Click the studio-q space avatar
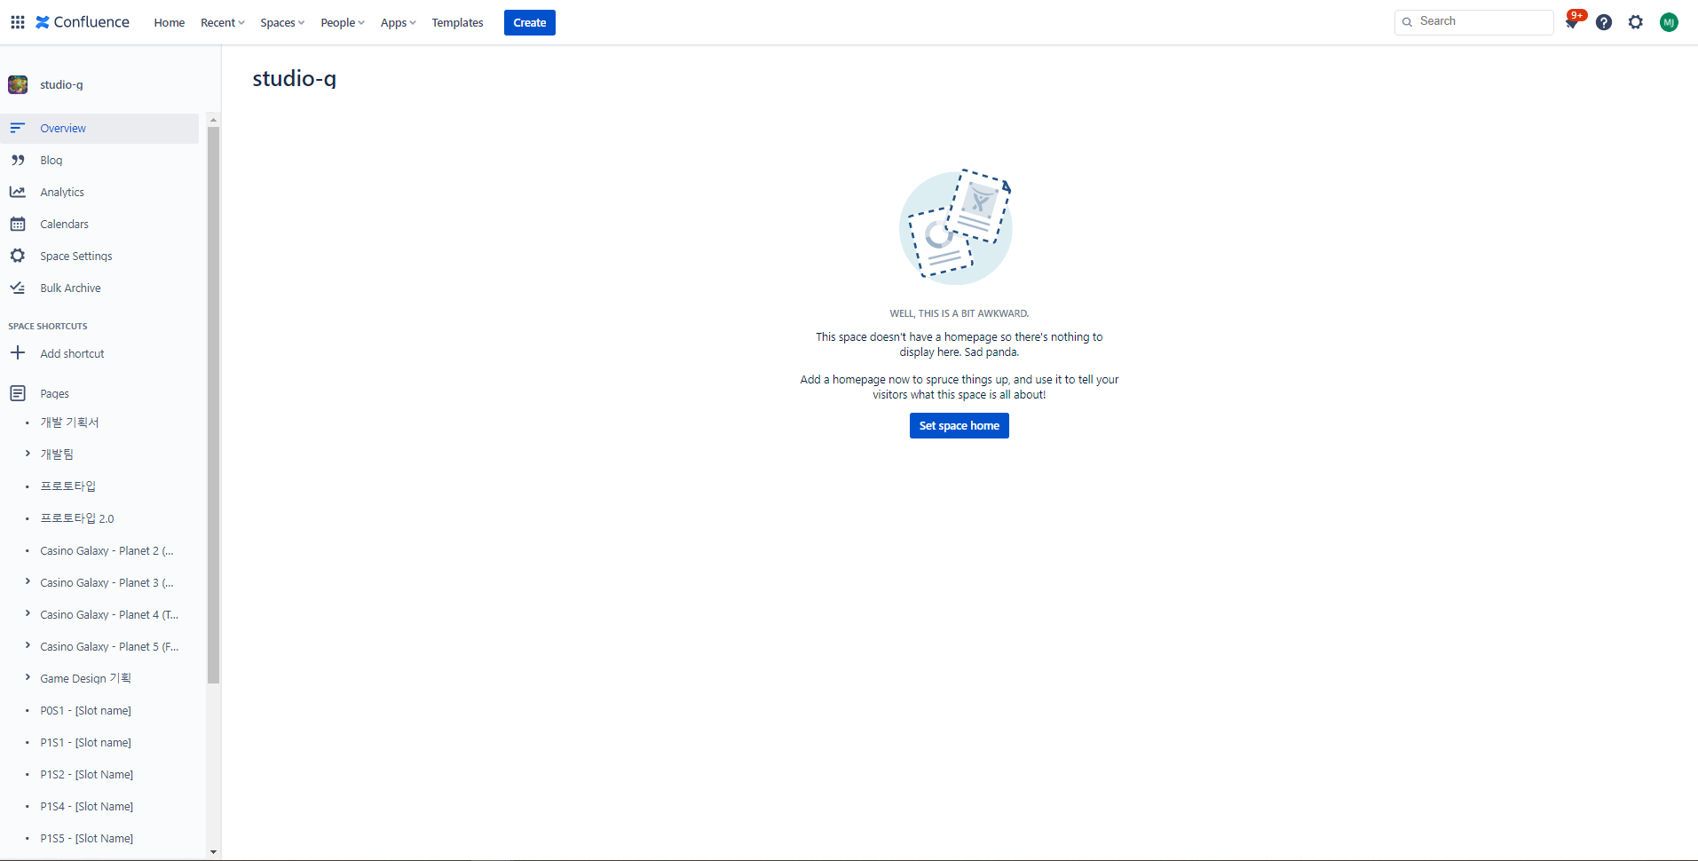The height and width of the screenshot is (861, 1698). (18, 84)
